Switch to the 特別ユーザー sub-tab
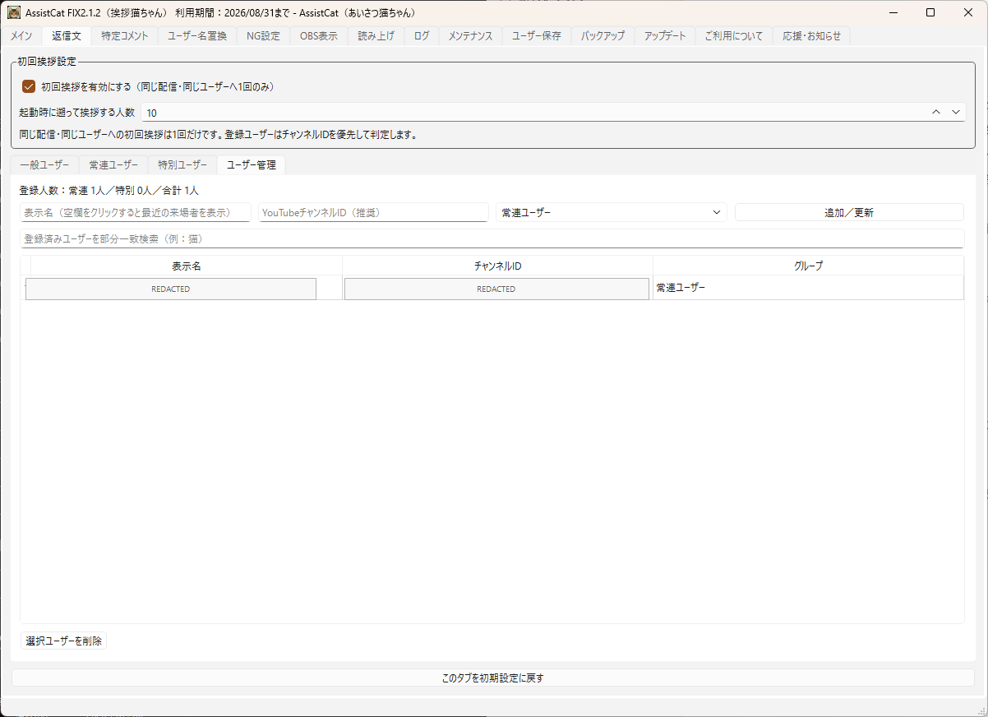Viewport: 988px width, 717px height. coord(182,165)
